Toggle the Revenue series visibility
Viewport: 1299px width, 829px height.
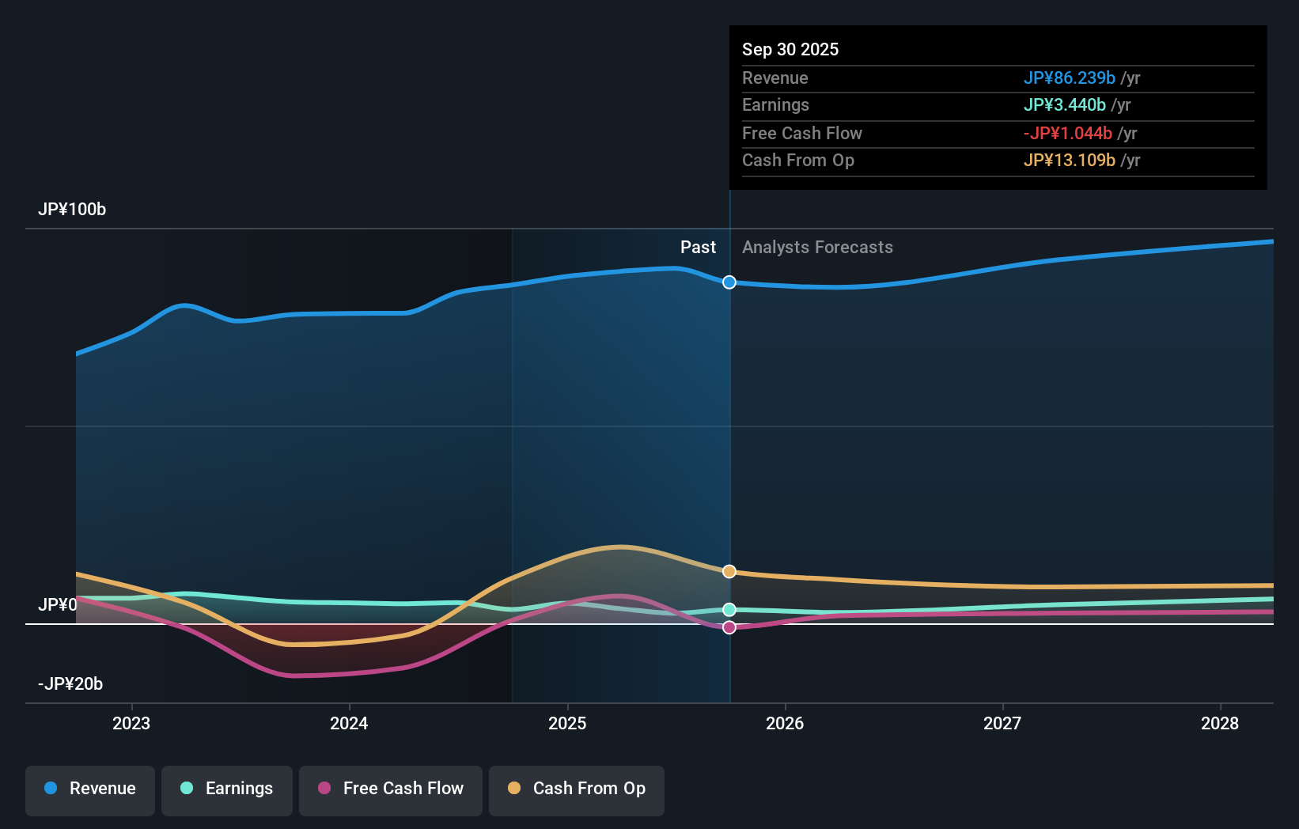pos(89,789)
